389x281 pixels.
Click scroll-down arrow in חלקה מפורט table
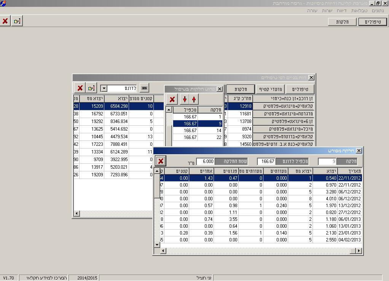[157, 245]
